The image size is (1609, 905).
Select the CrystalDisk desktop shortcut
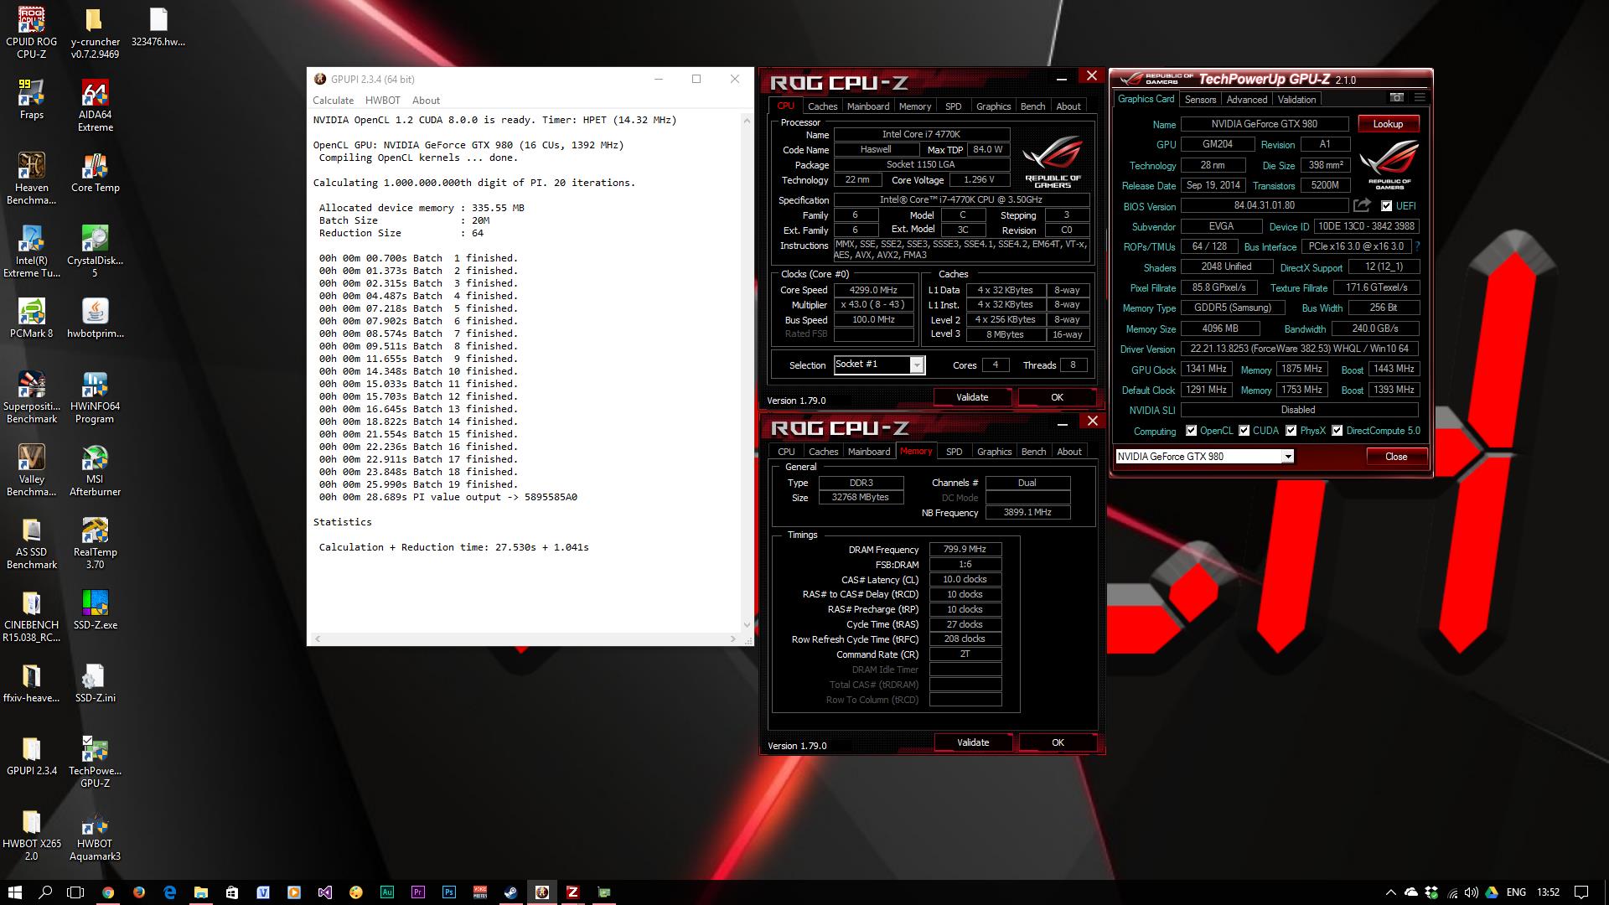click(95, 251)
